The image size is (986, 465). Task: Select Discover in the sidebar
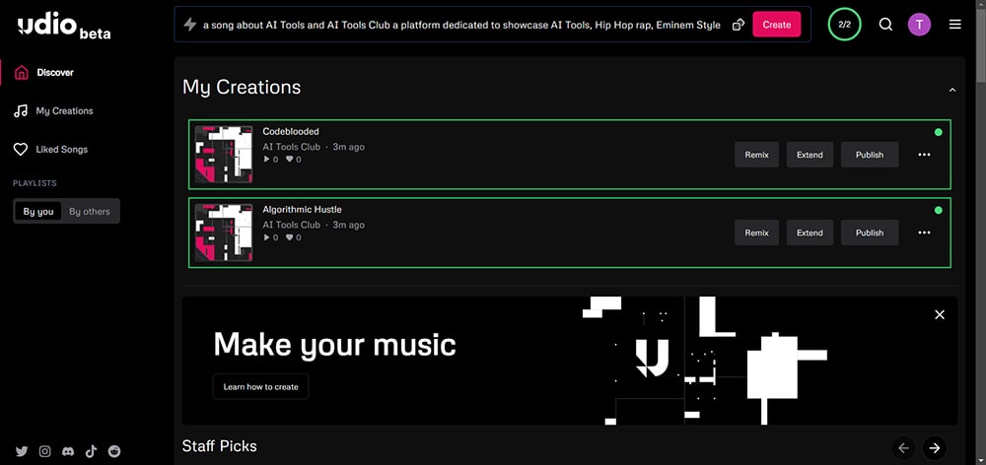(55, 72)
